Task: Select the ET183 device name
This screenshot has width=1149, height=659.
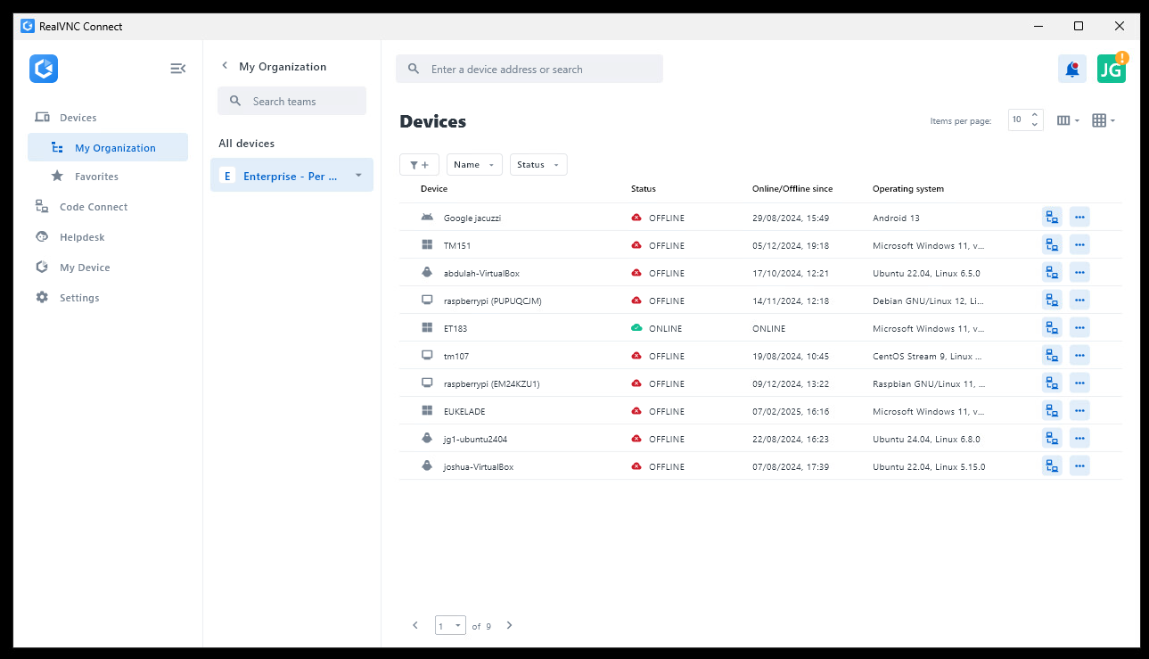Action: click(455, 328)
